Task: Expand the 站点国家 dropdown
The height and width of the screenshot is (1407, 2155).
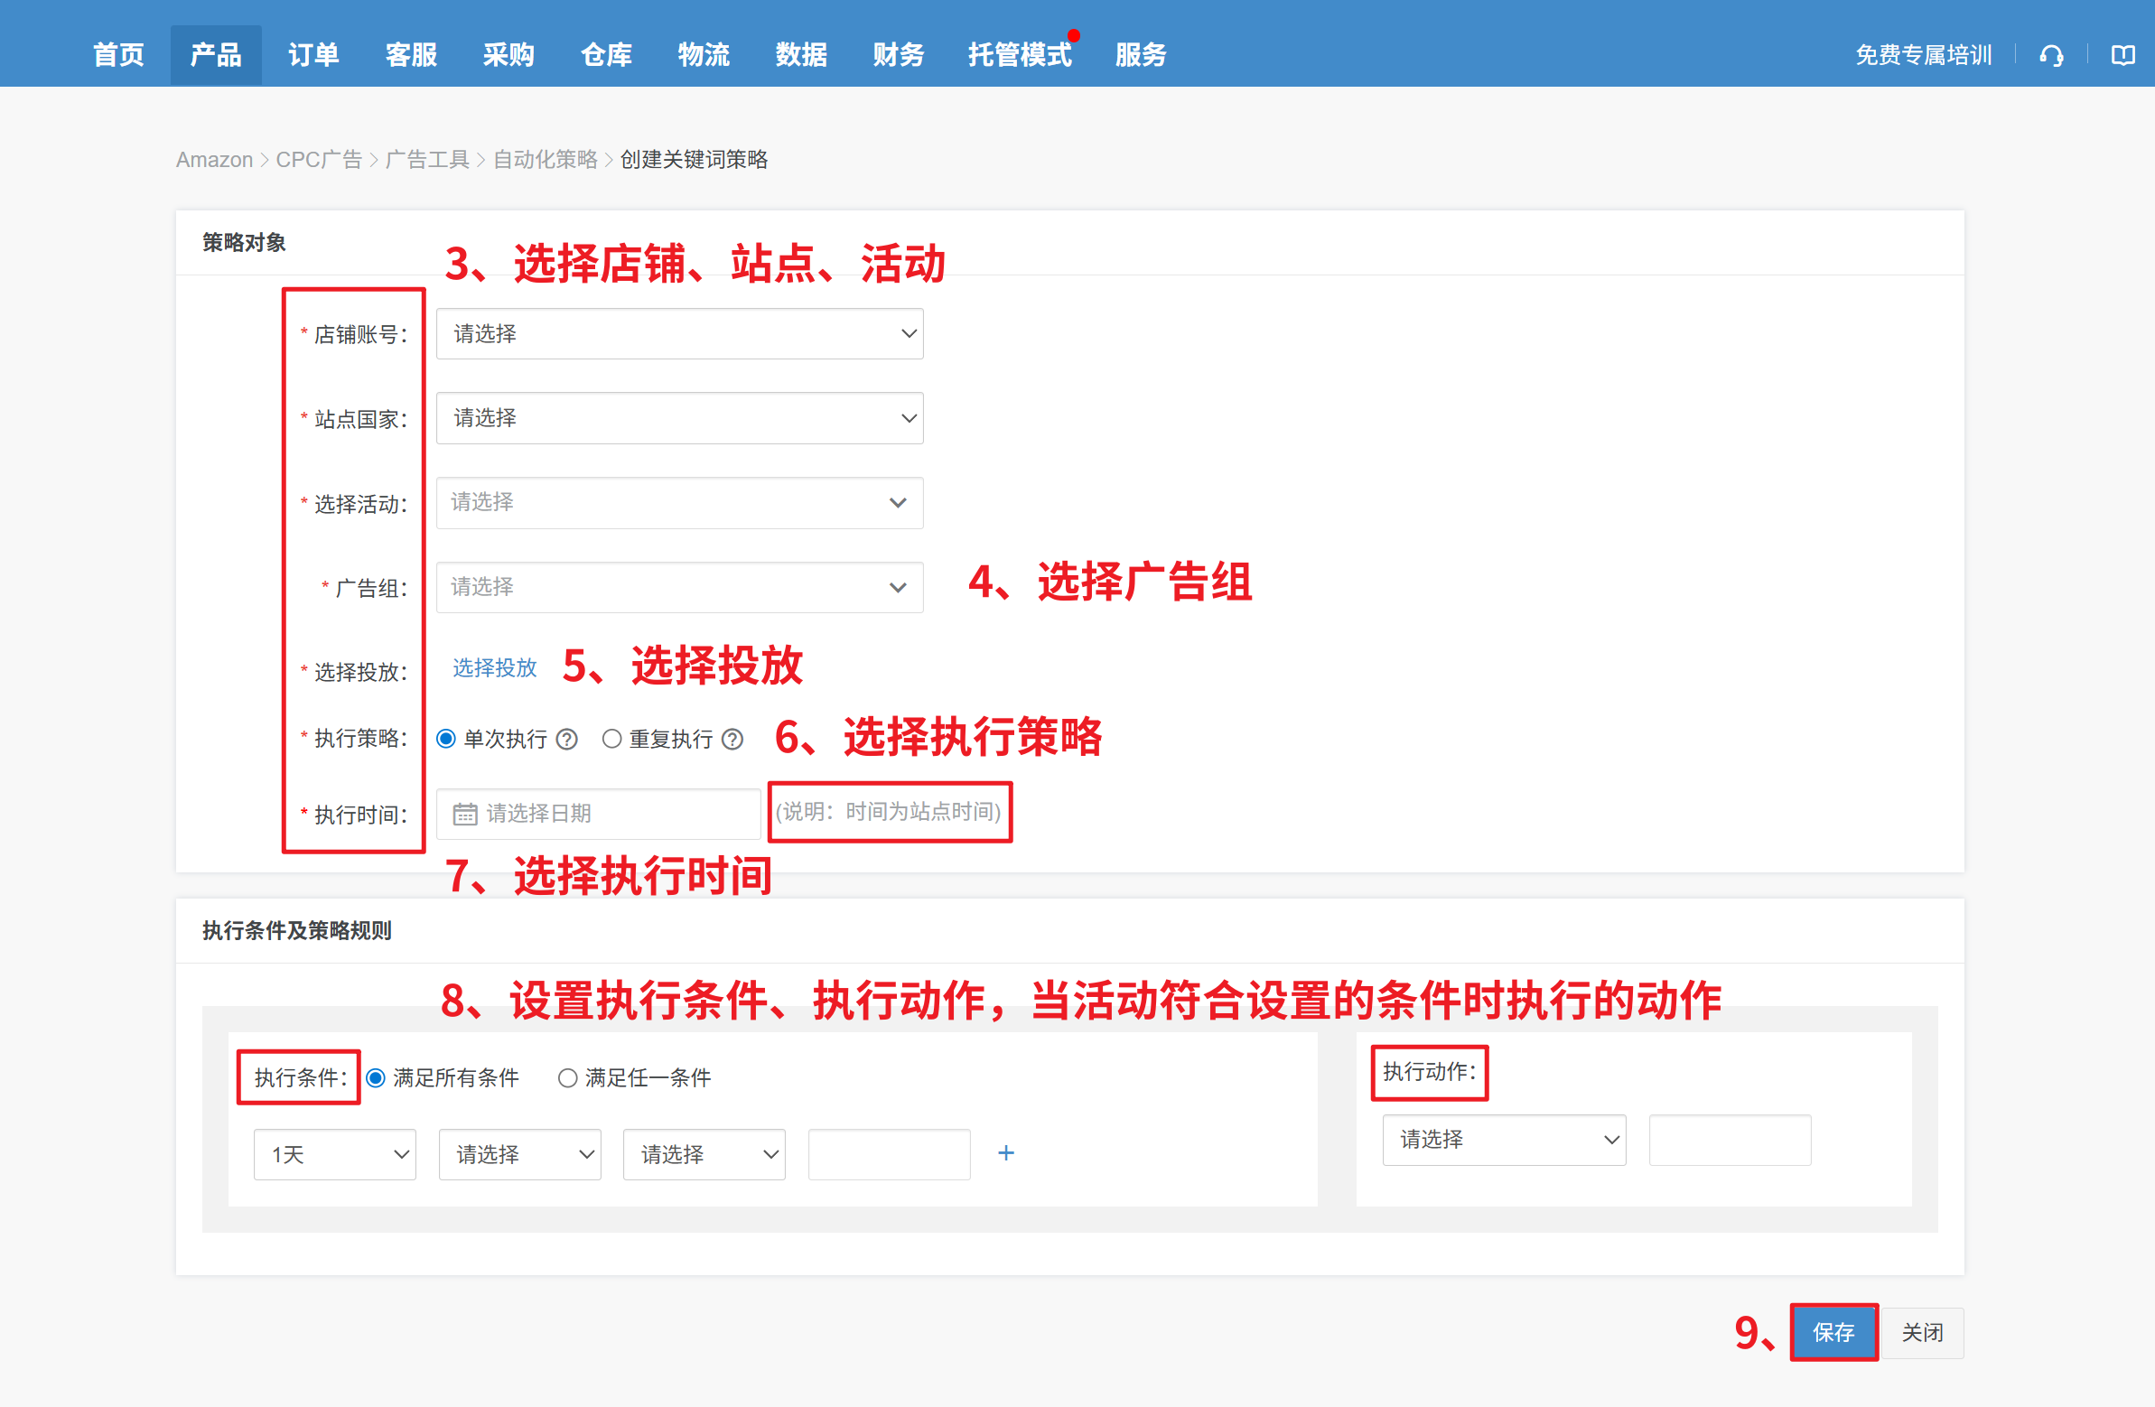Action: (x=679, y=418)
